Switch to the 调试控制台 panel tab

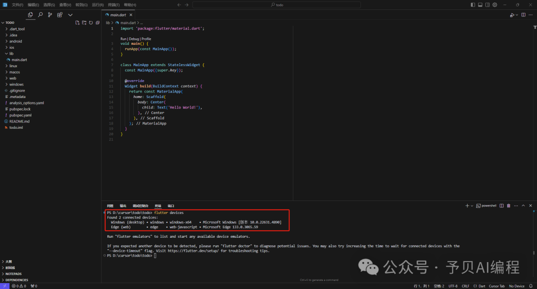coord(140,206)
